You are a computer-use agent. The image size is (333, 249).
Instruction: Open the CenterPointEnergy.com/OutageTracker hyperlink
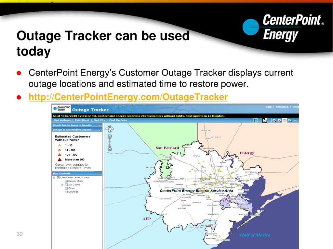(128, 97)
